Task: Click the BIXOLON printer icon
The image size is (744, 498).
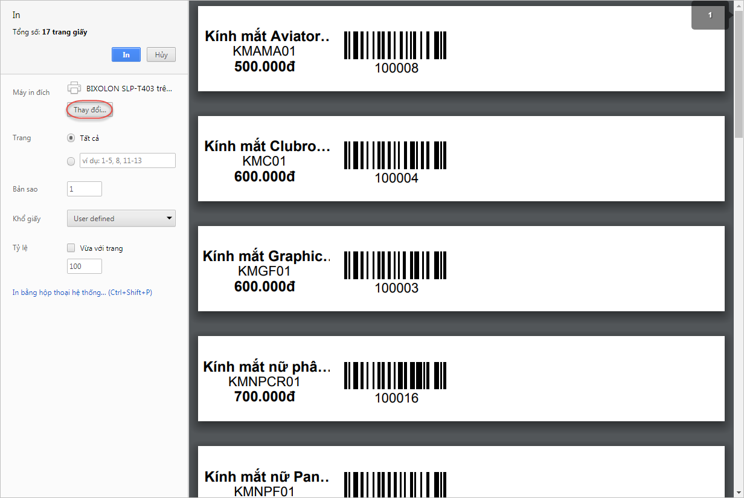Action: 74,88
